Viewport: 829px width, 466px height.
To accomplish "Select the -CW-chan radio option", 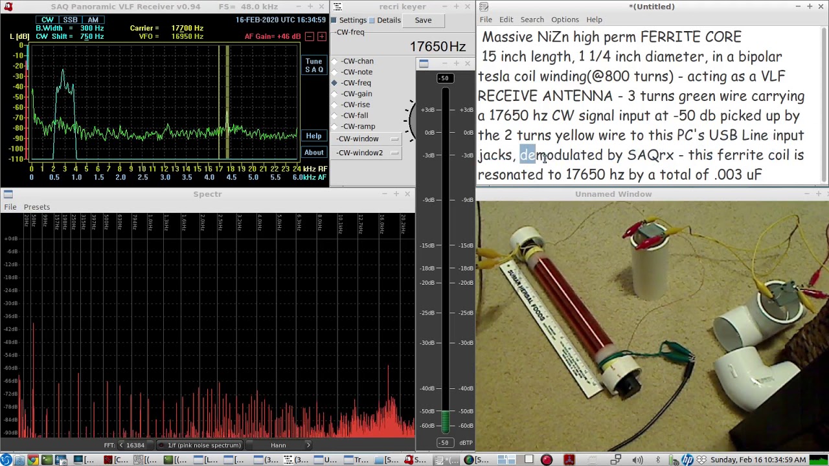I will click(x=353, y=61).
